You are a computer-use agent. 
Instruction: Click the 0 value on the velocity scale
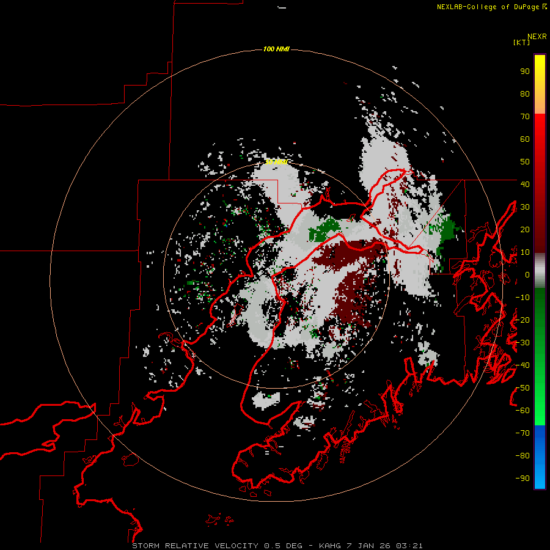(x=527, y=275)
